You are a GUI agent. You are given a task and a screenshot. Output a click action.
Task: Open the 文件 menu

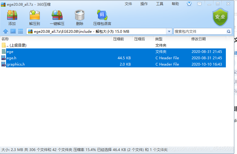click(x=128, y=4)
